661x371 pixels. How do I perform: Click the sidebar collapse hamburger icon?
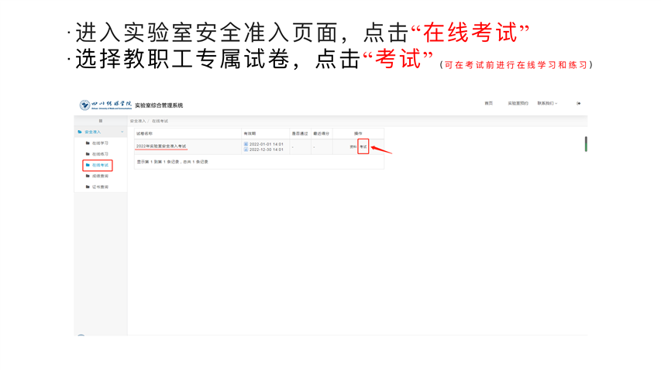point(100,121)
